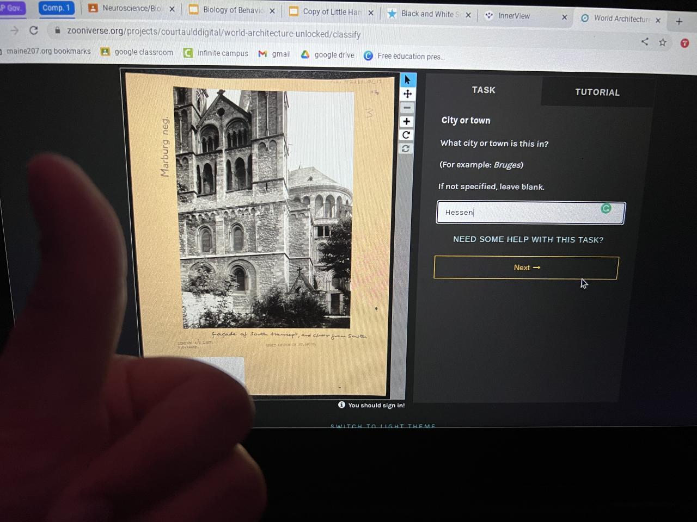Viewport: 697px width, 522px height.
Task: Switch to the TUTORIAL tab
Action: coord(597,92)
